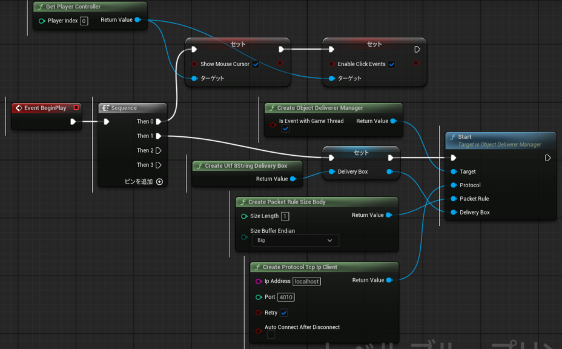Select the Create Protocol Tcp Ip Client header

tap(324, 267)
